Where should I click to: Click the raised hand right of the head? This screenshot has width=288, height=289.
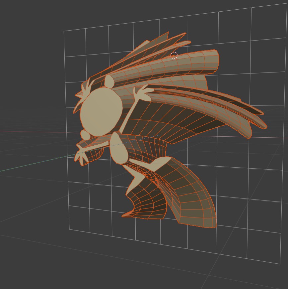point(142,93)
